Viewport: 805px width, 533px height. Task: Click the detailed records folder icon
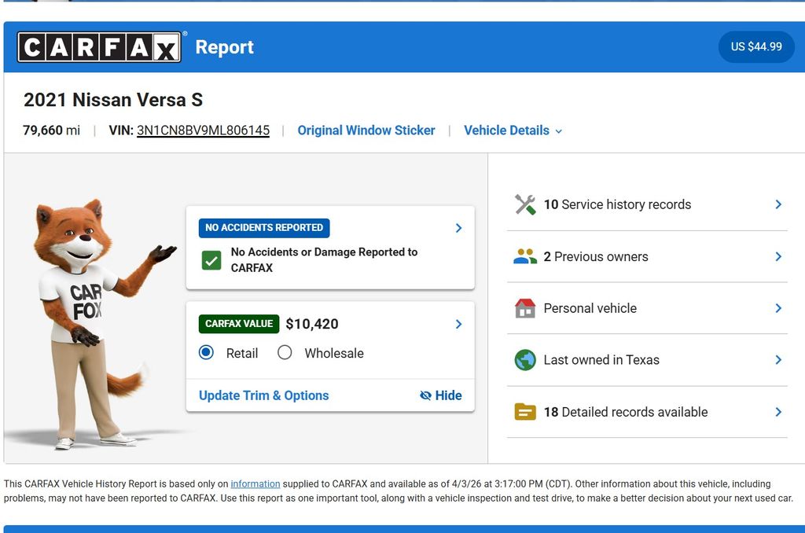click(525, 412)
